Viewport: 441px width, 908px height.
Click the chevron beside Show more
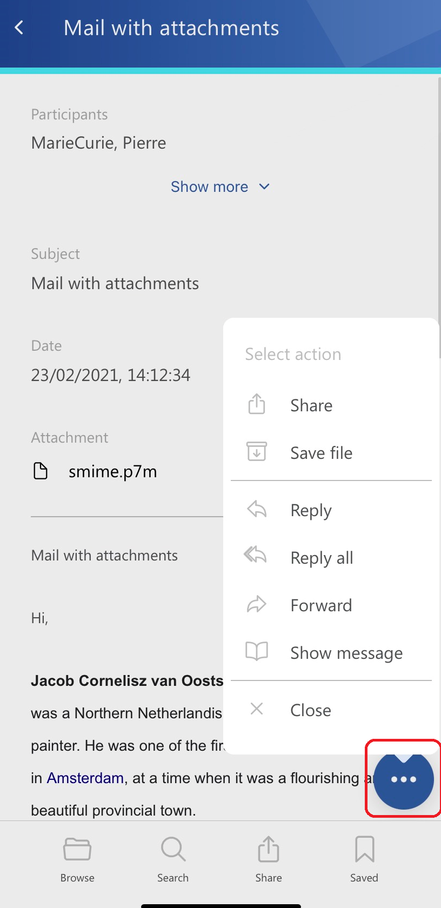coord(264,187)
